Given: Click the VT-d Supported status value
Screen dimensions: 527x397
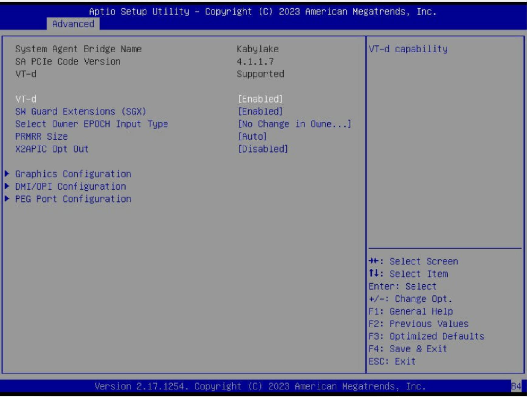Looking at the screenshot, I should pos(260,74).
